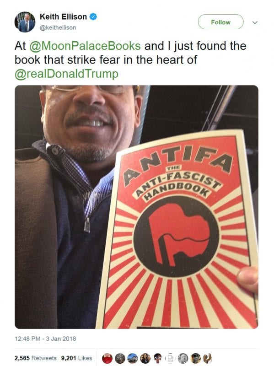
Task: Open the Keith Ellison display name
Action: [x=63, y=17]
